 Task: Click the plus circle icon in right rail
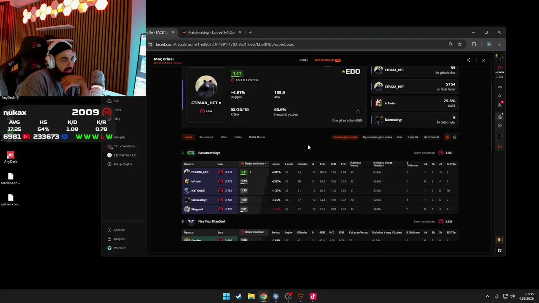(500, 125)
